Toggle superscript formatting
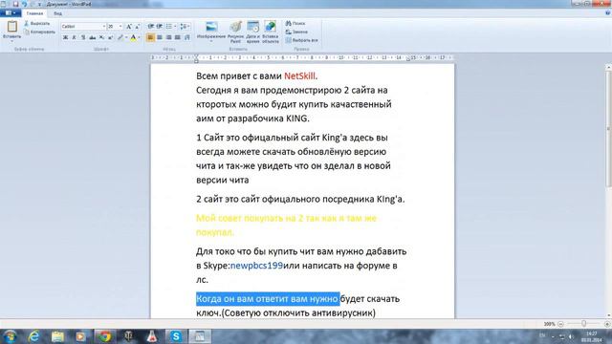Screen dimensions: 612x344 [111, 37]
